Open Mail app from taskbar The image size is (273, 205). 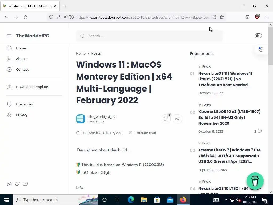coord(170,200)
